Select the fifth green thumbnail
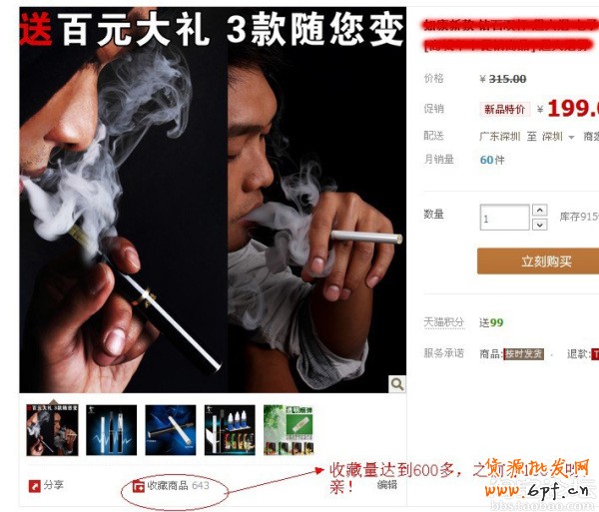 pyautogui.click(x=289, y=430)
